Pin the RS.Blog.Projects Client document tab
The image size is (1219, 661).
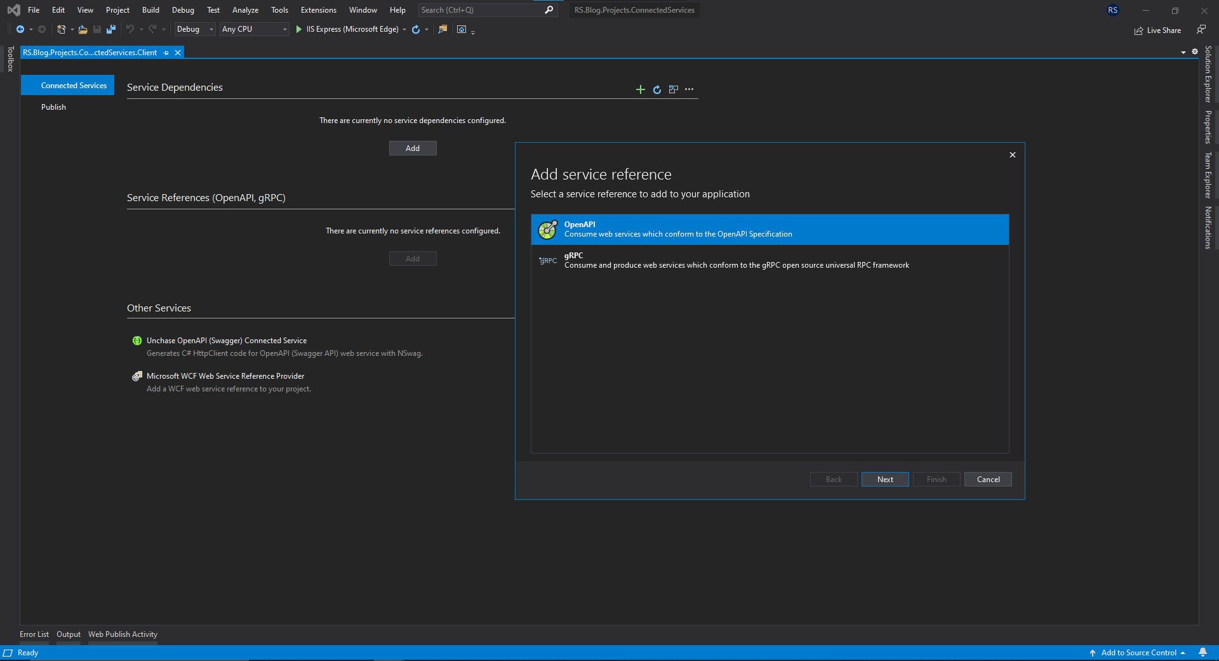(166, 53)
